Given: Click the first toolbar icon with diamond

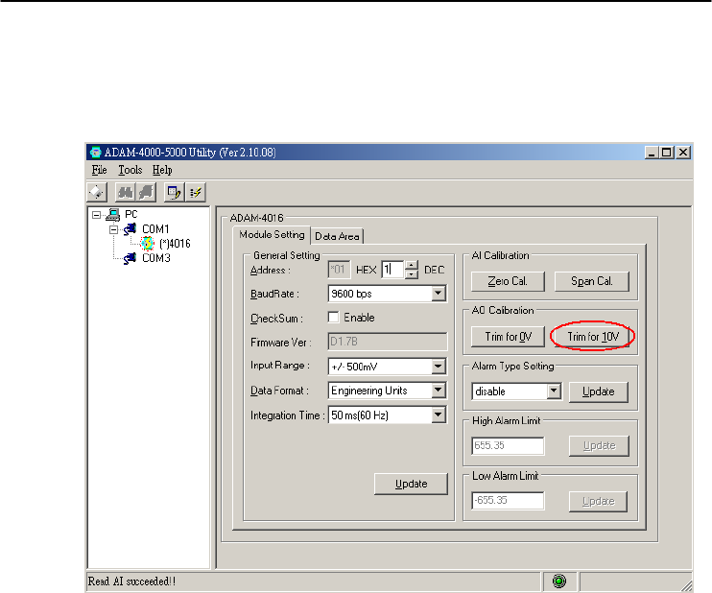Looking at the screenshot, I should [96, 191].
